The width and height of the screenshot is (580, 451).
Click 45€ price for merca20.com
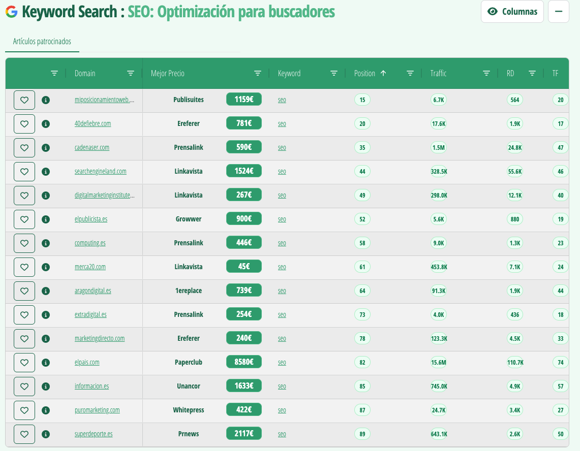click(244, 266)
